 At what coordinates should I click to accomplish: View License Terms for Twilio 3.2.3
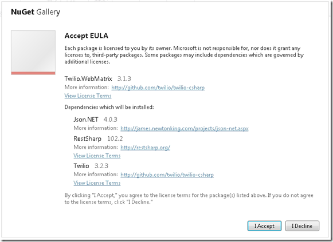tap(97, 183)
